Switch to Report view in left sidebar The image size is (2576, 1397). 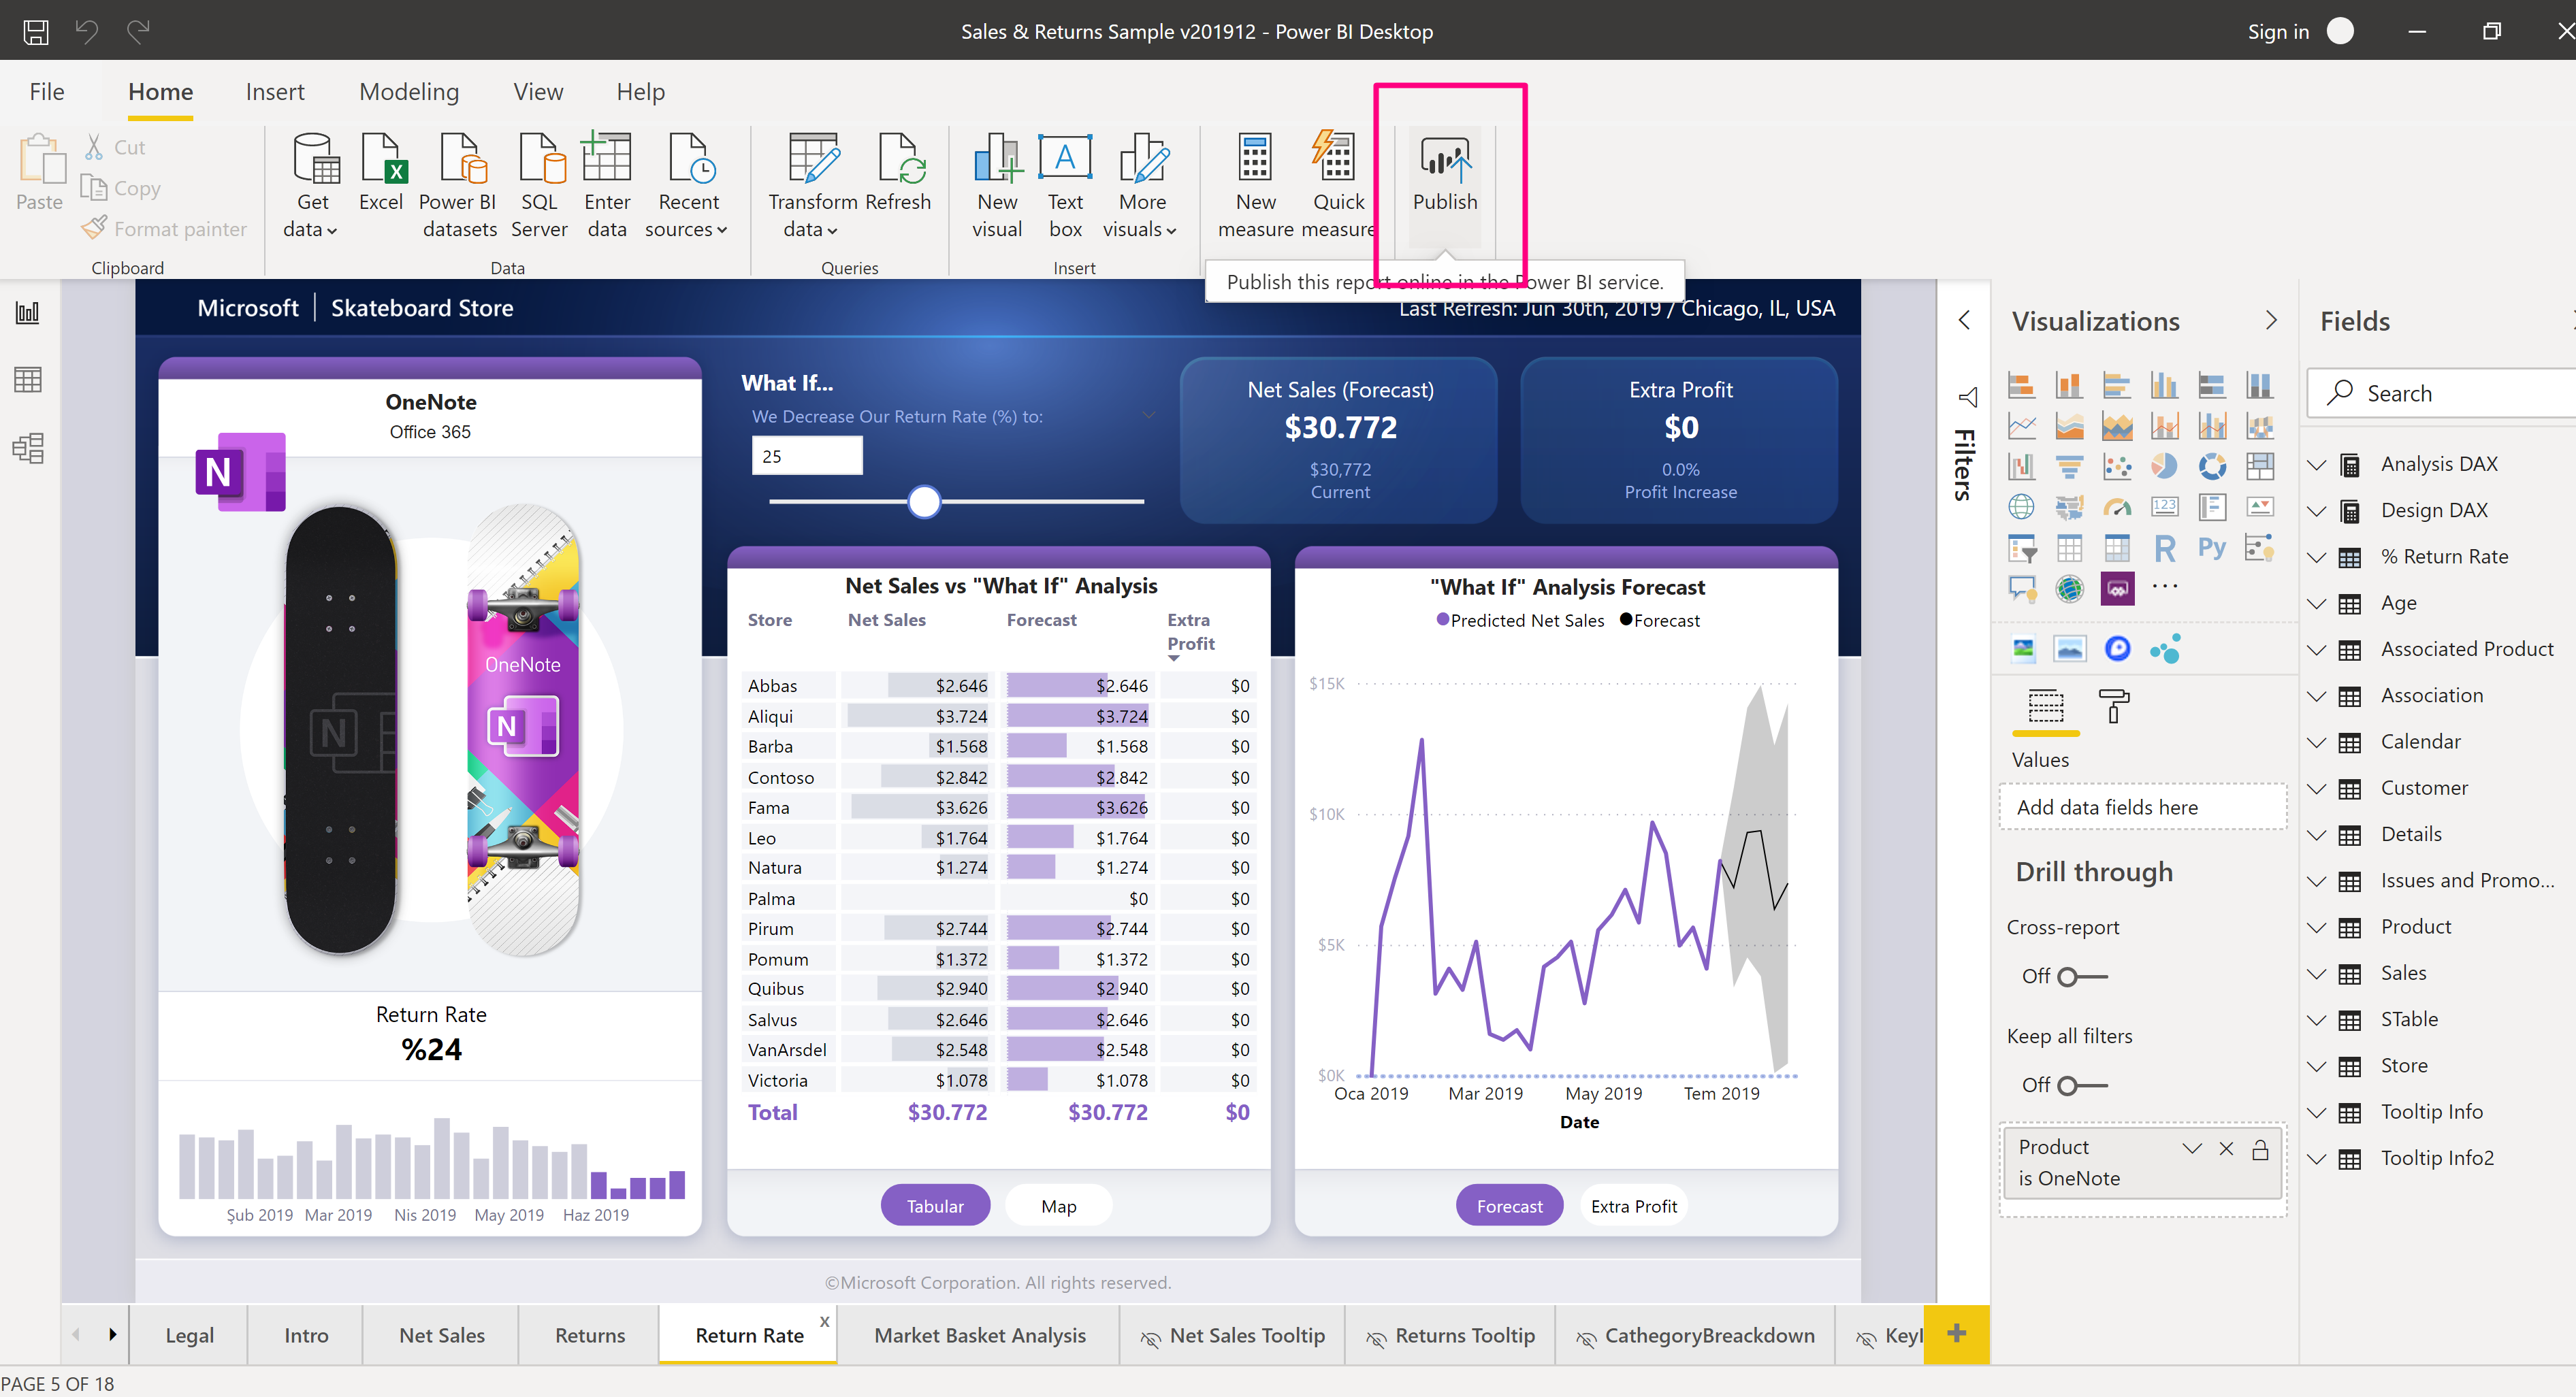click(x=28, y=313)
